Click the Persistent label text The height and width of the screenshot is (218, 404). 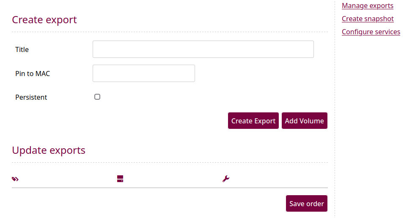[x=31, y=97]
